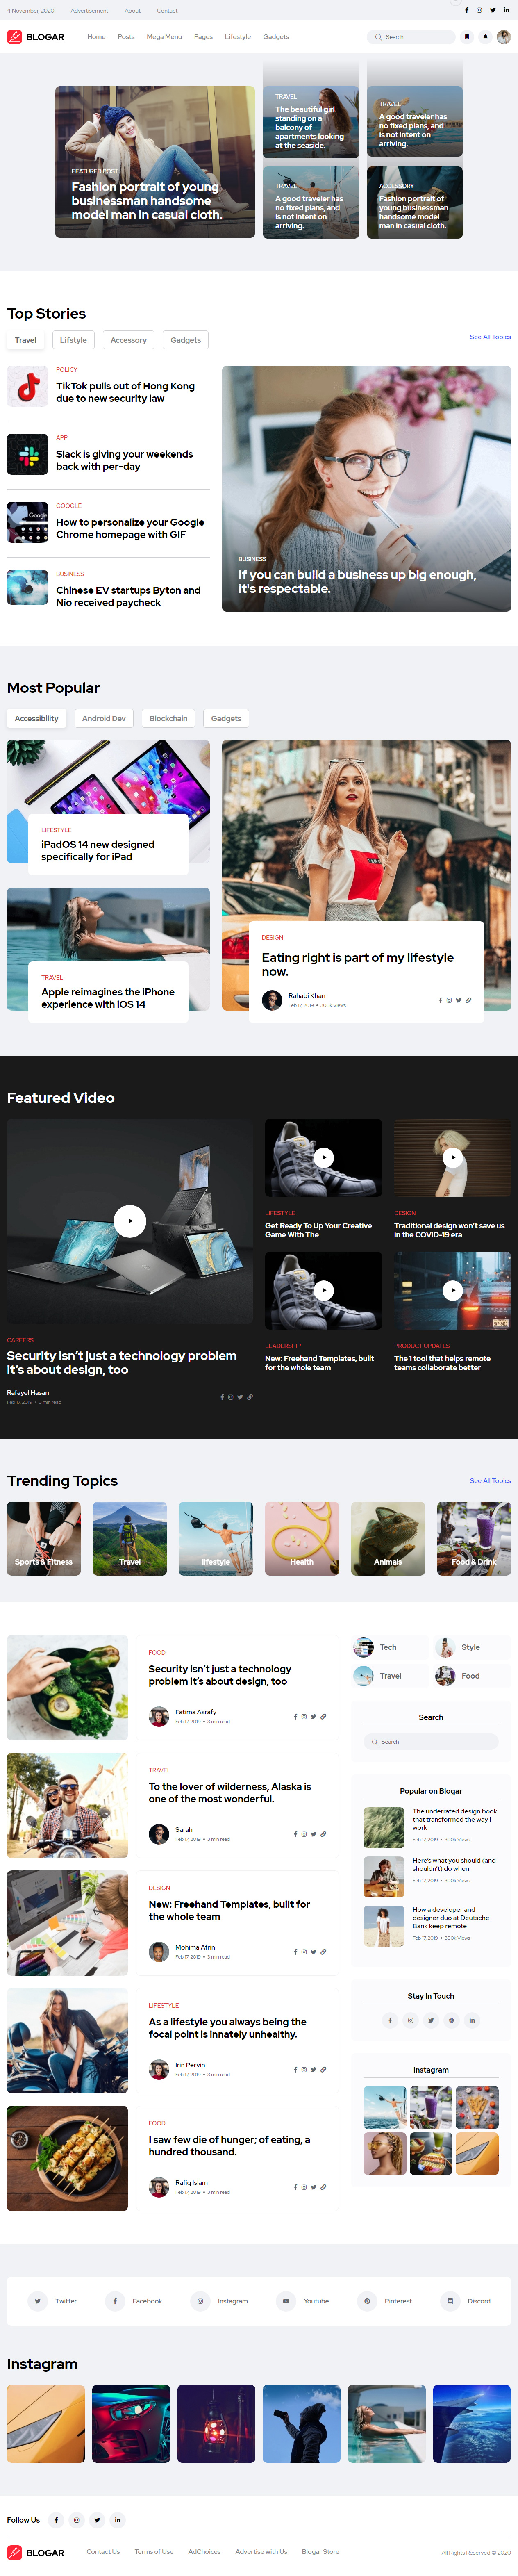Select the Accessibility tab in Most Popular
The height and width of the screenshot is (2576, 518).
[x=36, y=718]
